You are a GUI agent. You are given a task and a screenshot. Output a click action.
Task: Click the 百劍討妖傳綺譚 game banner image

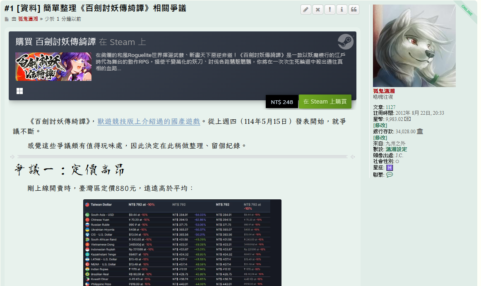point(53,67)
